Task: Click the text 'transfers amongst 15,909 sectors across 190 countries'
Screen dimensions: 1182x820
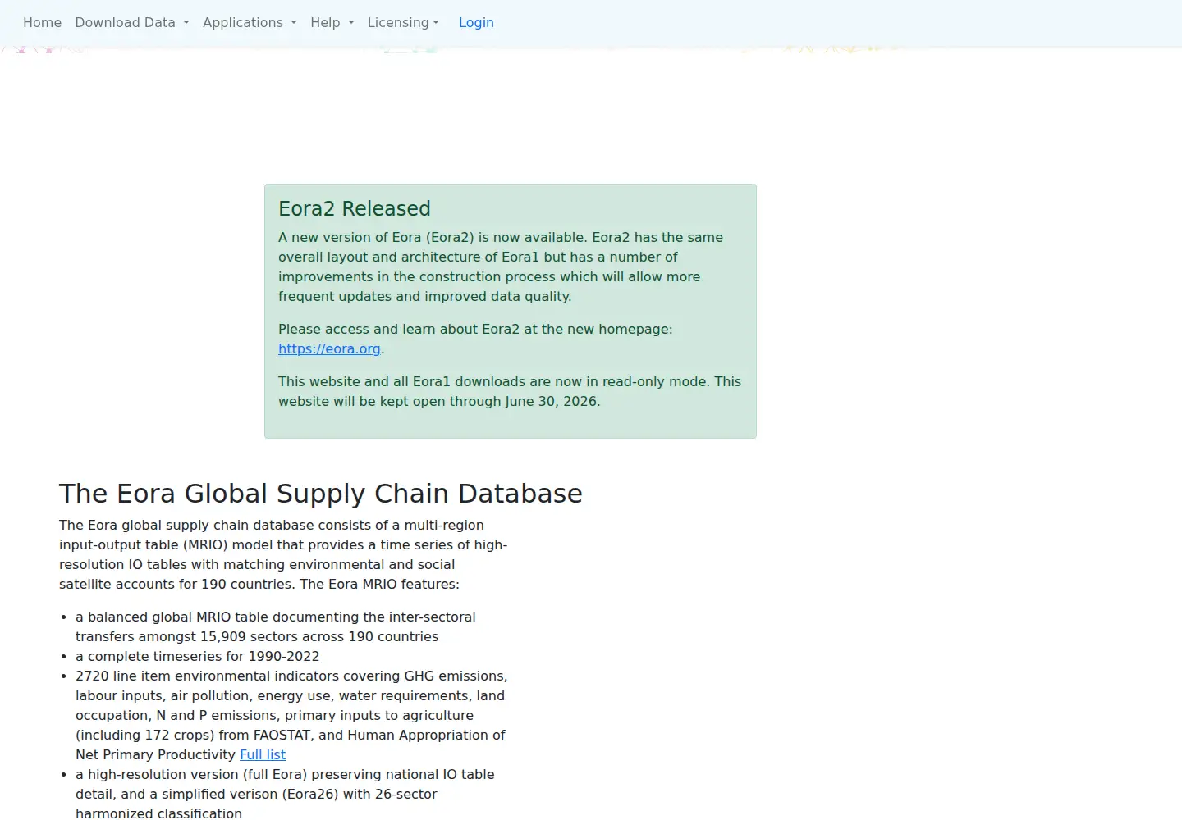Action: 257,636
